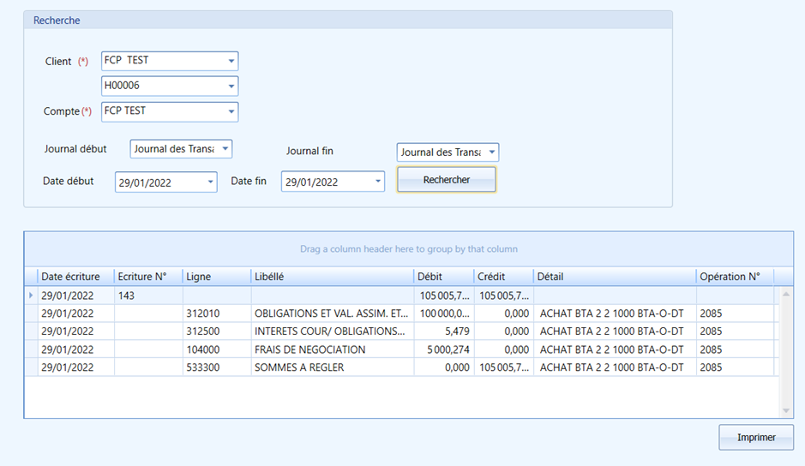Click the grid scrollbar down arrow

[x=786, y=410]
